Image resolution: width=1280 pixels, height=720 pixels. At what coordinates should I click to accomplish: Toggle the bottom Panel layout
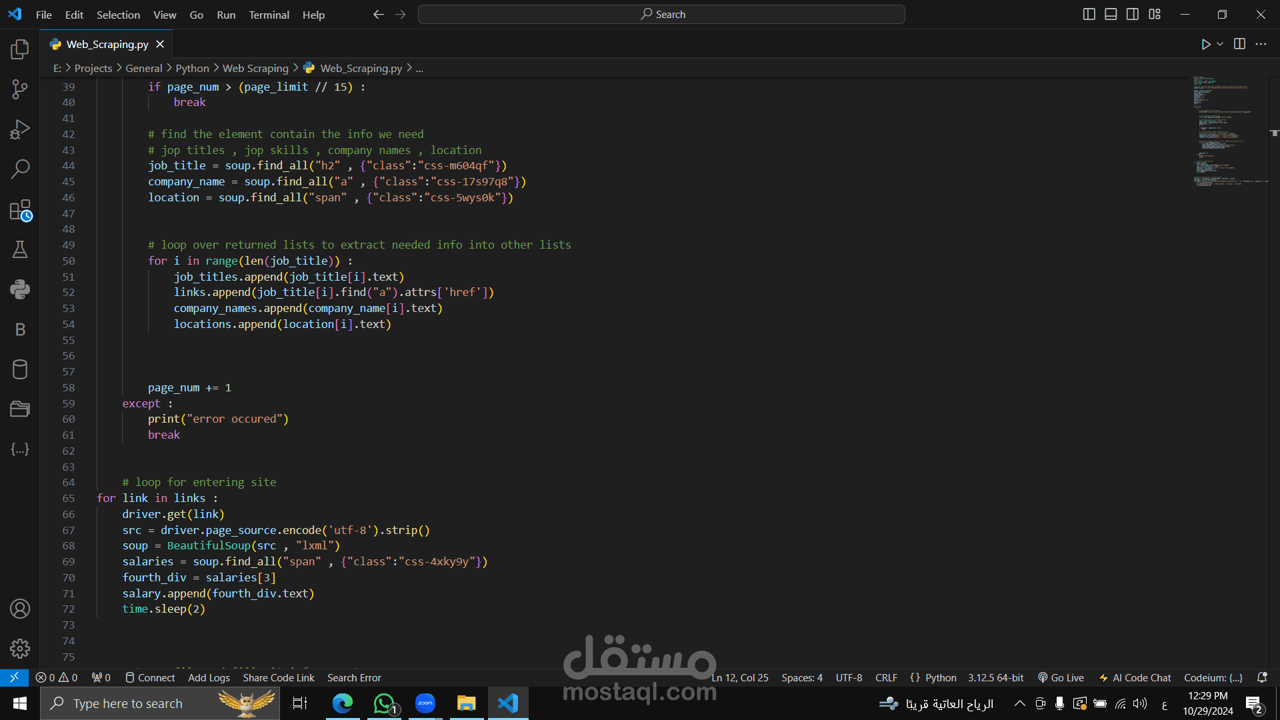pos(1111,14)
